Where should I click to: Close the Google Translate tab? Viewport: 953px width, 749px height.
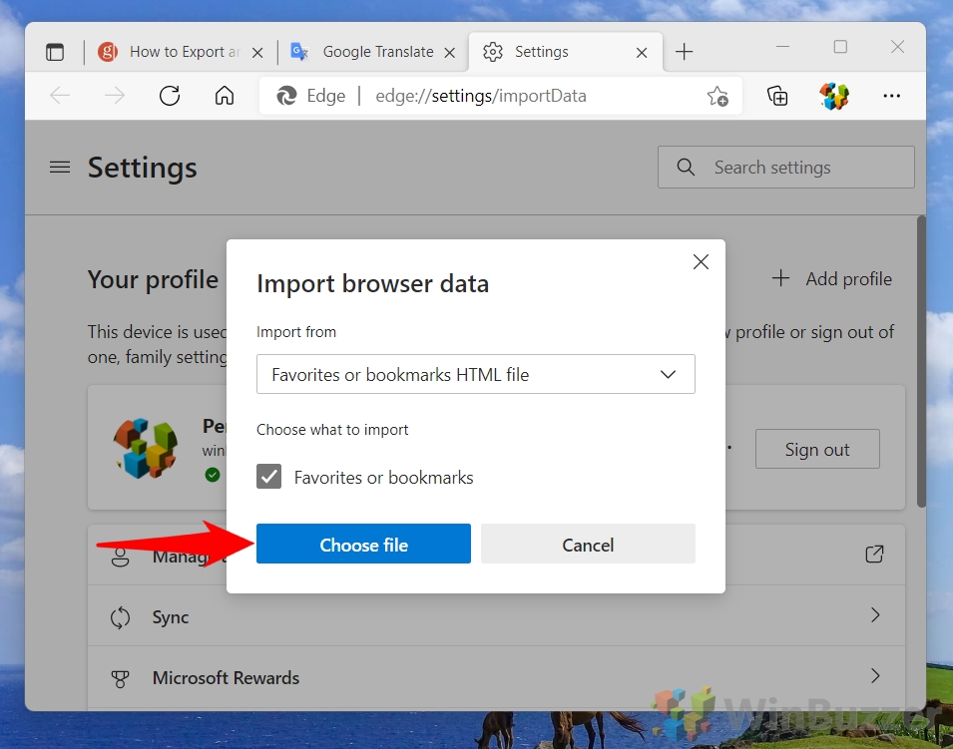(x=450, y=53)
